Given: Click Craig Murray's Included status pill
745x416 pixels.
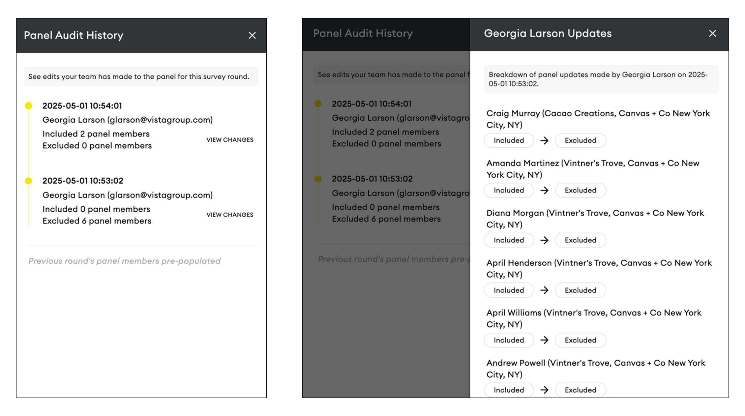Looking at the screenshot, I should click(x=509, y=140).
